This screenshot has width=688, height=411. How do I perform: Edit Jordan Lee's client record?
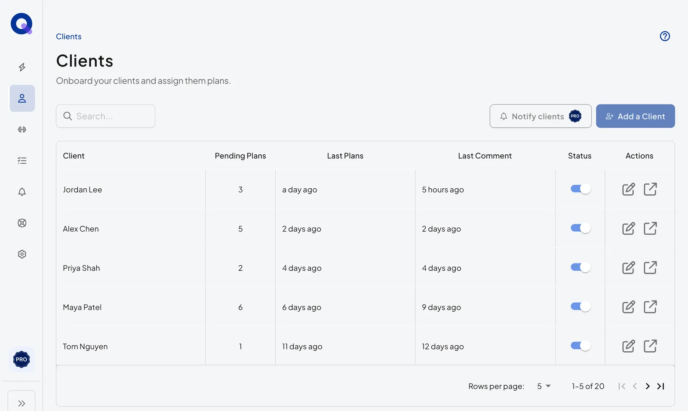[628, 189]
